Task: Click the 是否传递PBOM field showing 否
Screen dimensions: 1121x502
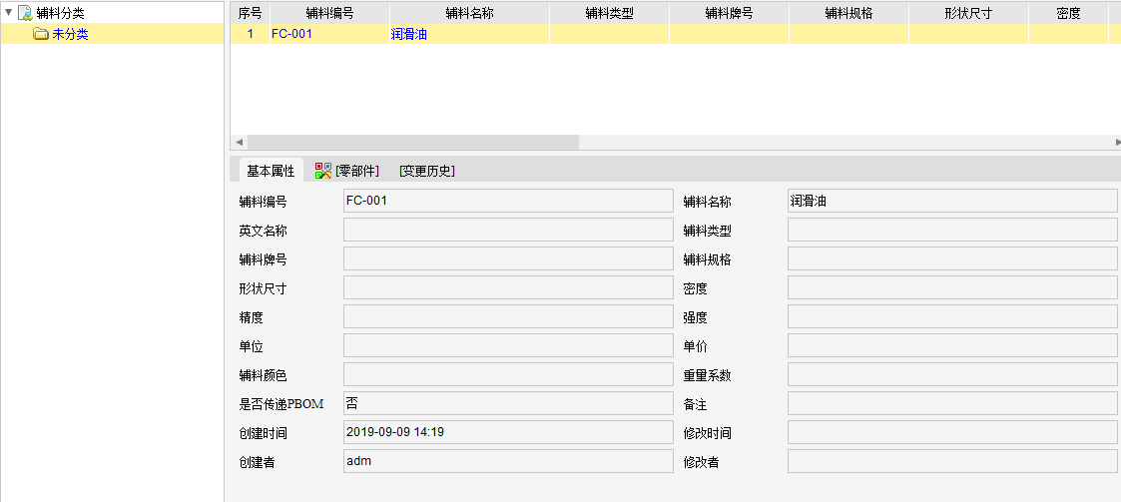Action: (508, 404)
